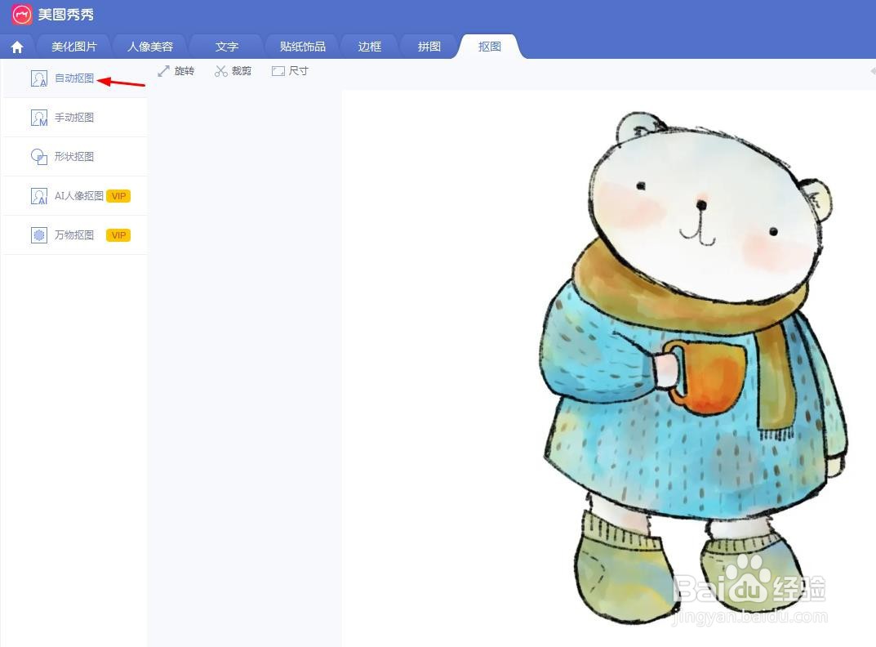Open the 人像美容 tab

[x=150, y=47]
